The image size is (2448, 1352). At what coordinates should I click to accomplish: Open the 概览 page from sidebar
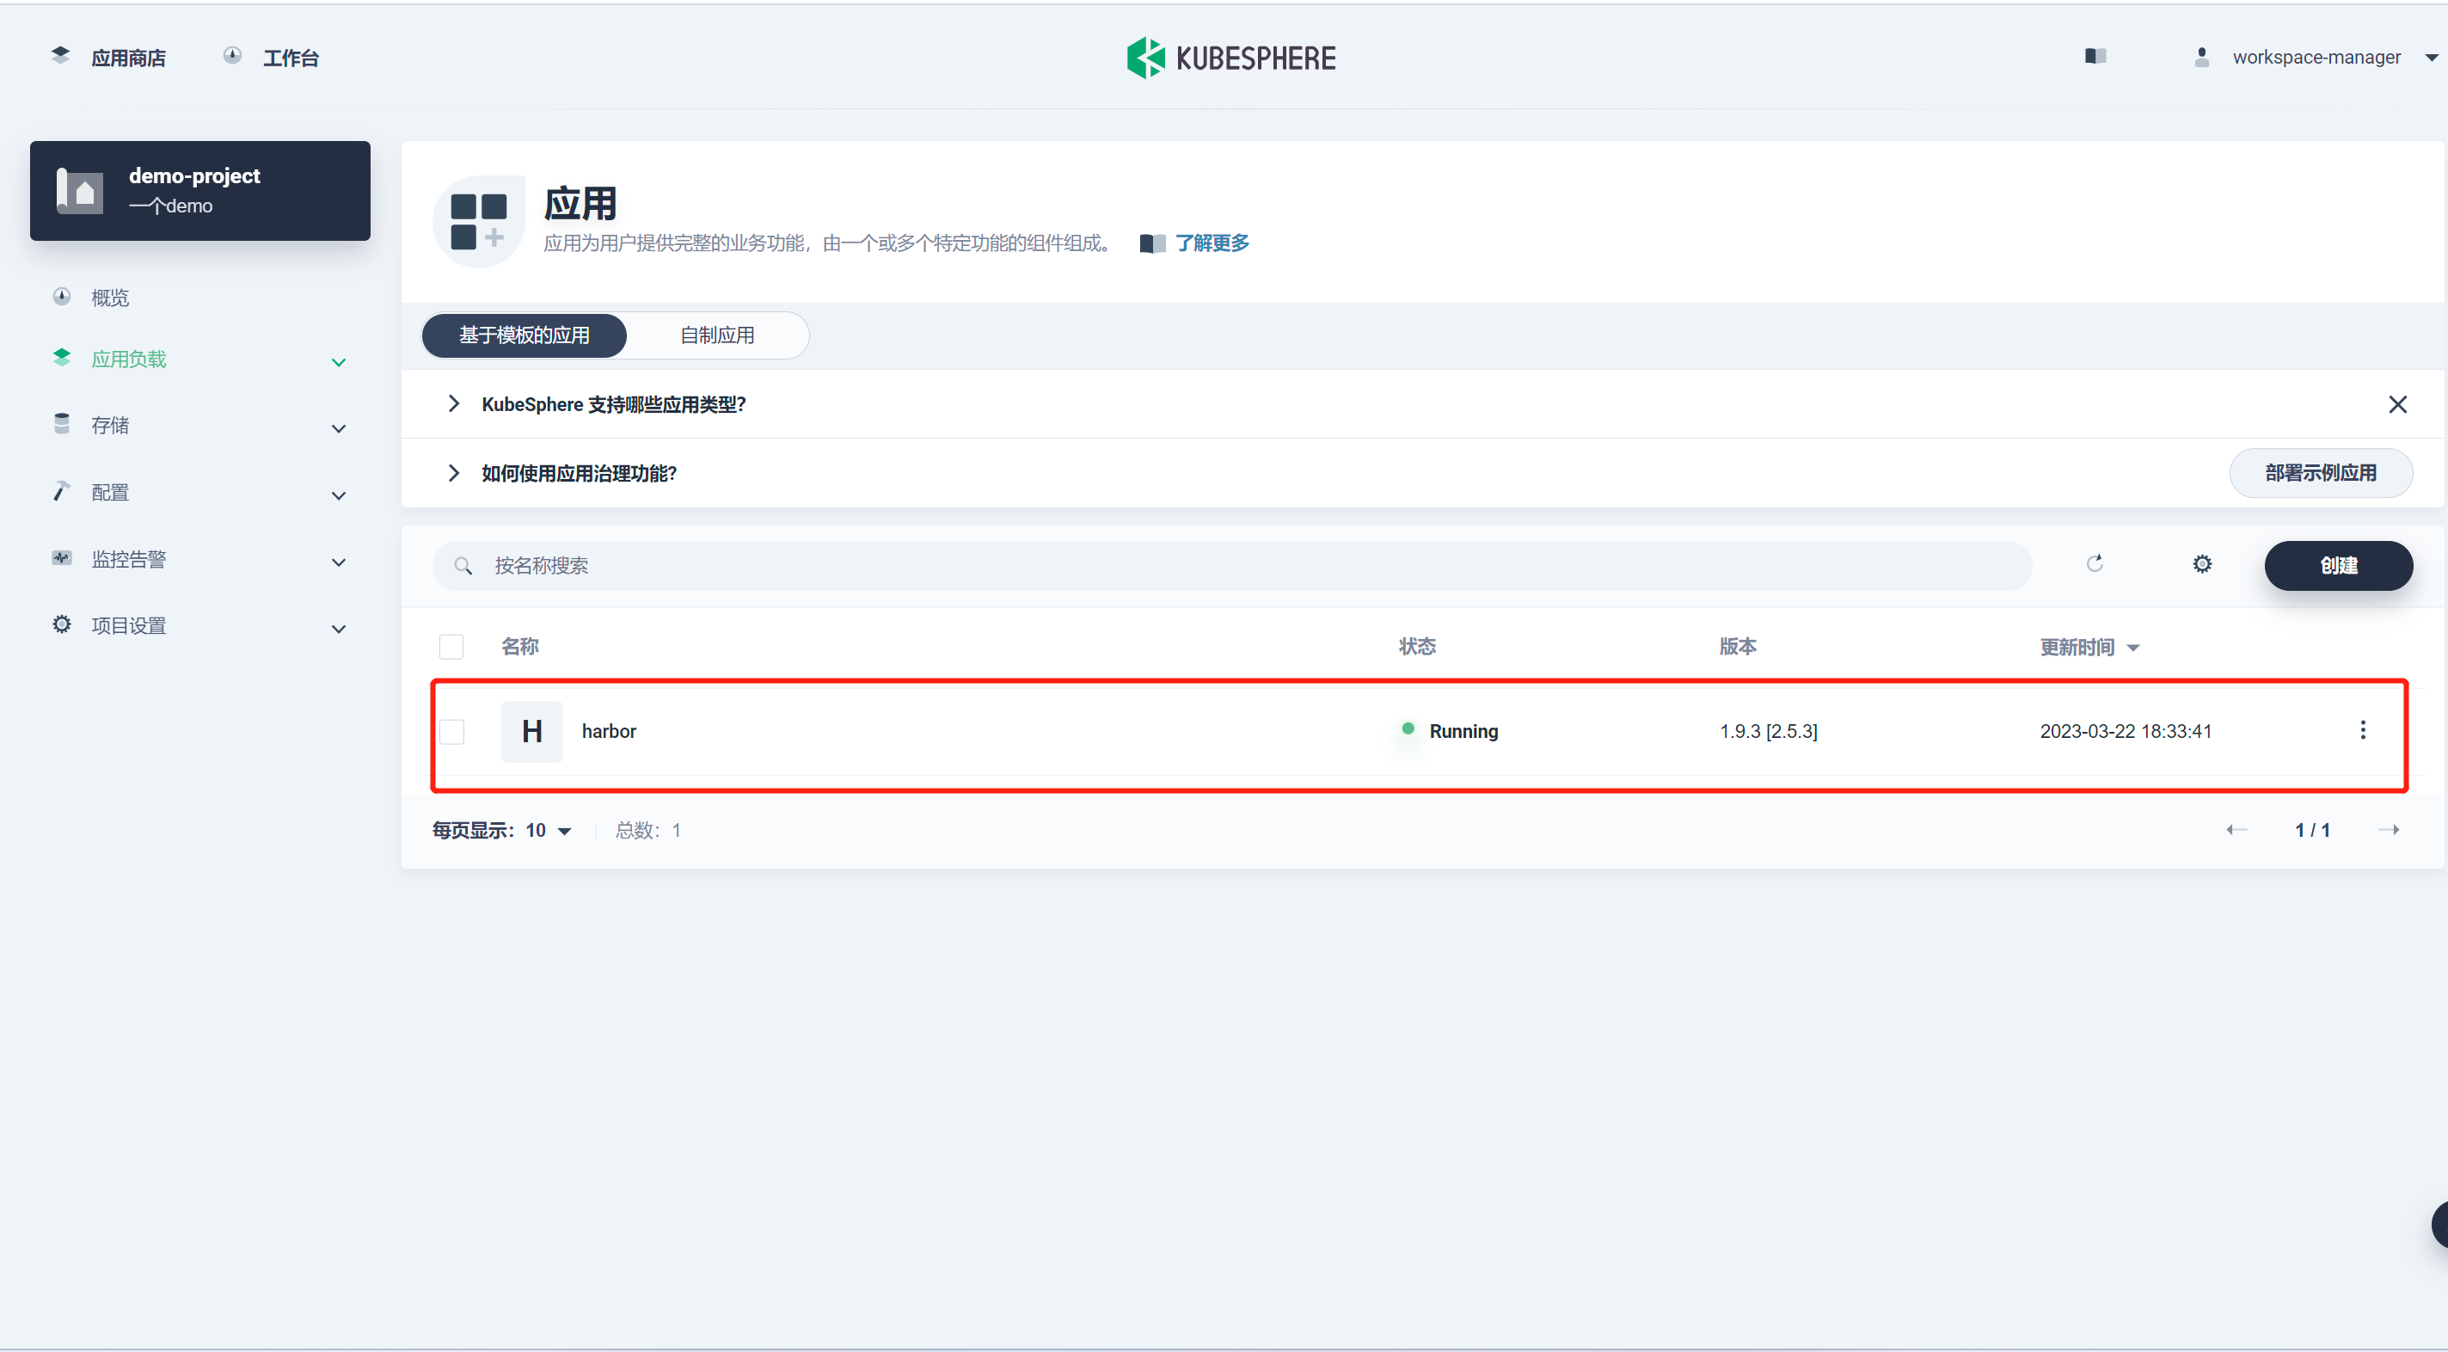(x=109, y=297)
